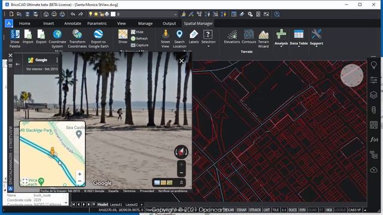Click the Export icon
383x215 pixels.
point(41,36)
